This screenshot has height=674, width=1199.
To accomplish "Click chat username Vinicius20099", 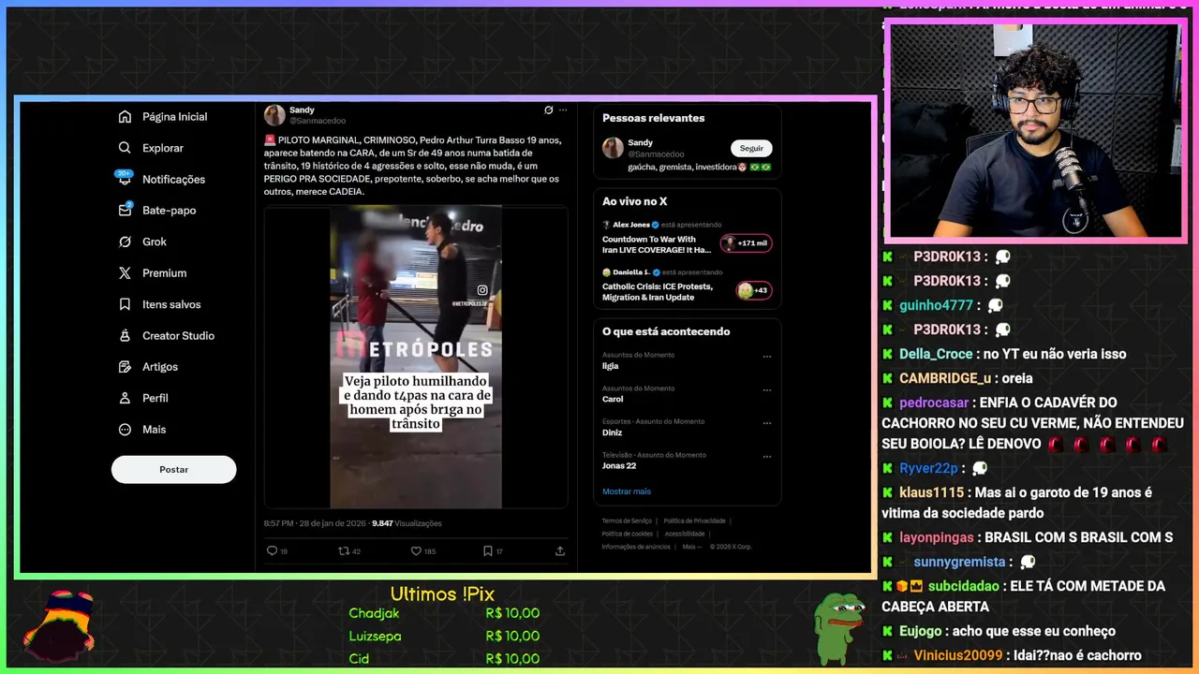I will pyautogui.click(x=958, y=655).
